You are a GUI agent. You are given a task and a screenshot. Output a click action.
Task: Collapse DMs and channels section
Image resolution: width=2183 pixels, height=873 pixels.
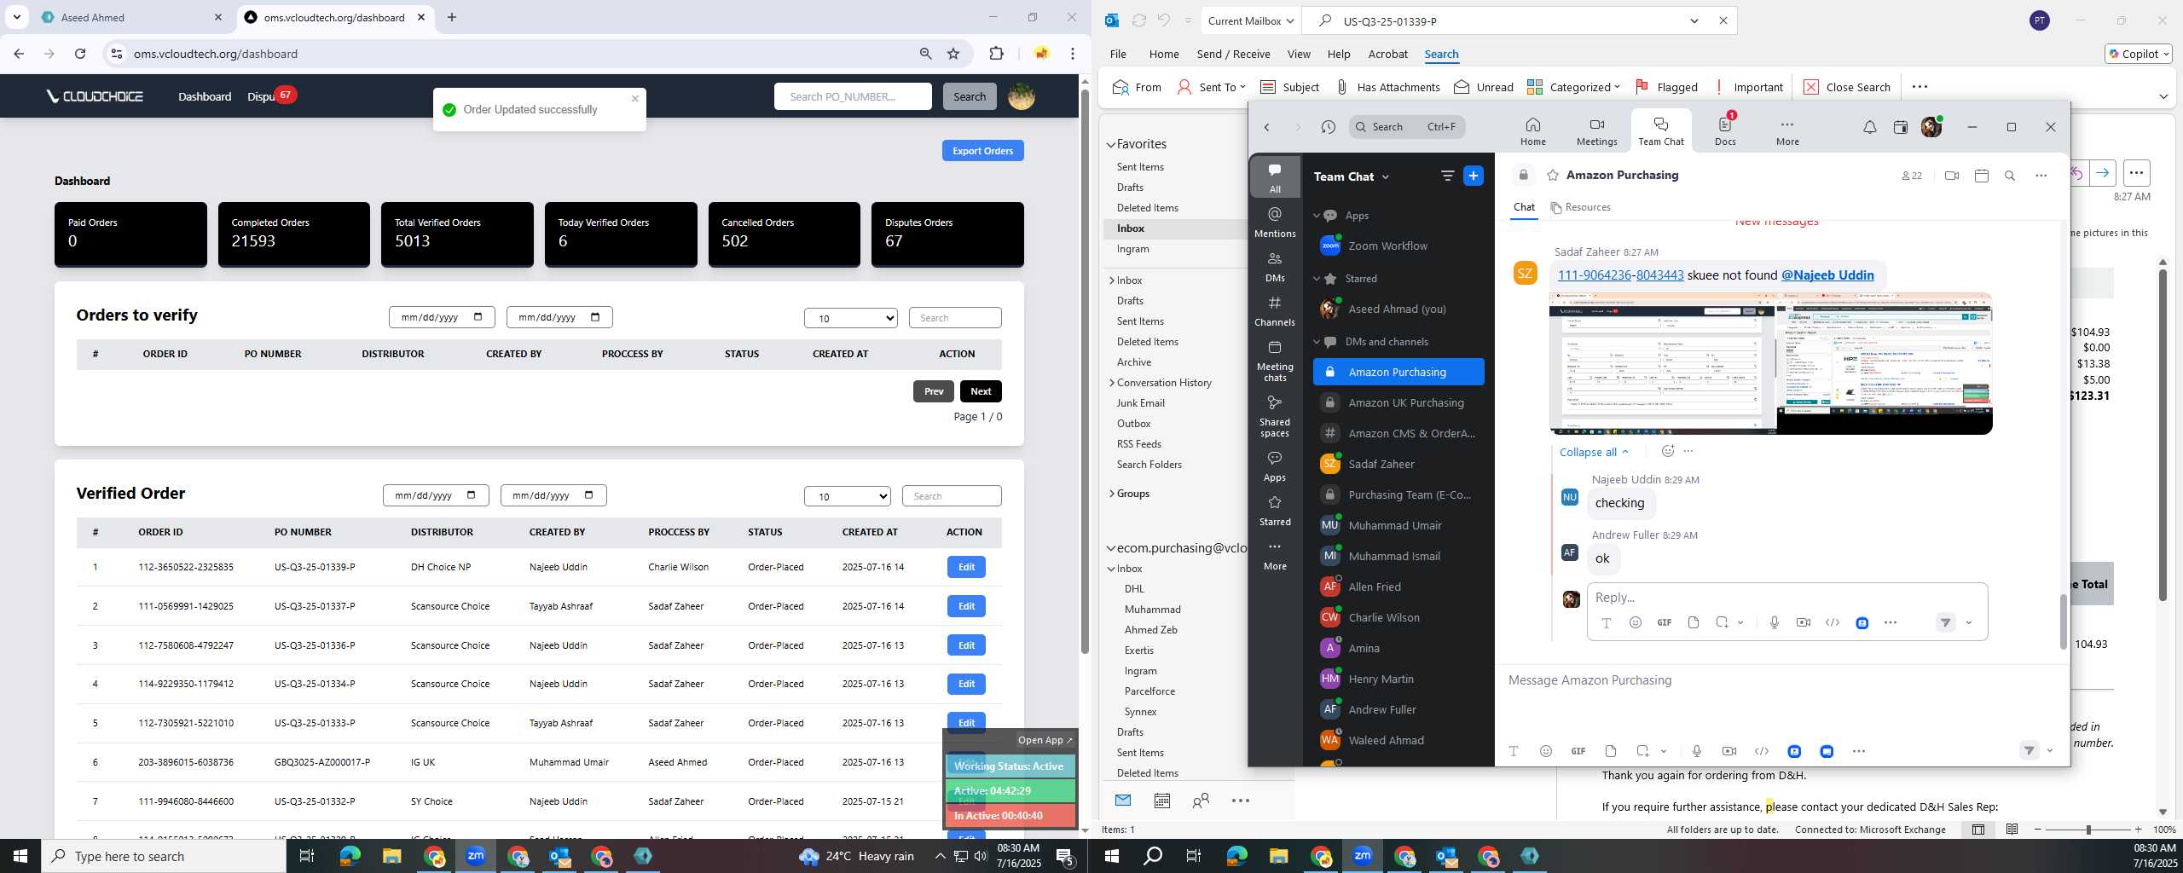(x=1317, y=342)
